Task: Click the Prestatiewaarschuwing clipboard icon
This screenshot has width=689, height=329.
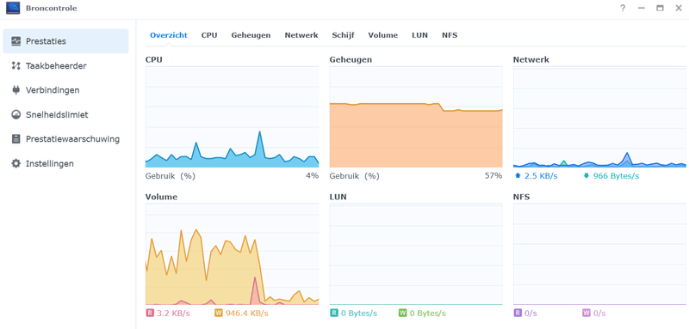Action: (x=16, y=139)
